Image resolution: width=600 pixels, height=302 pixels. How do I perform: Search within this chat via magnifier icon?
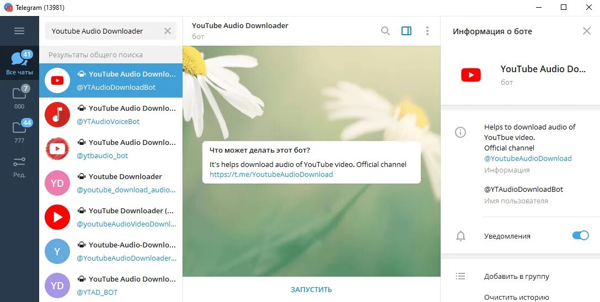pos(385,31)
